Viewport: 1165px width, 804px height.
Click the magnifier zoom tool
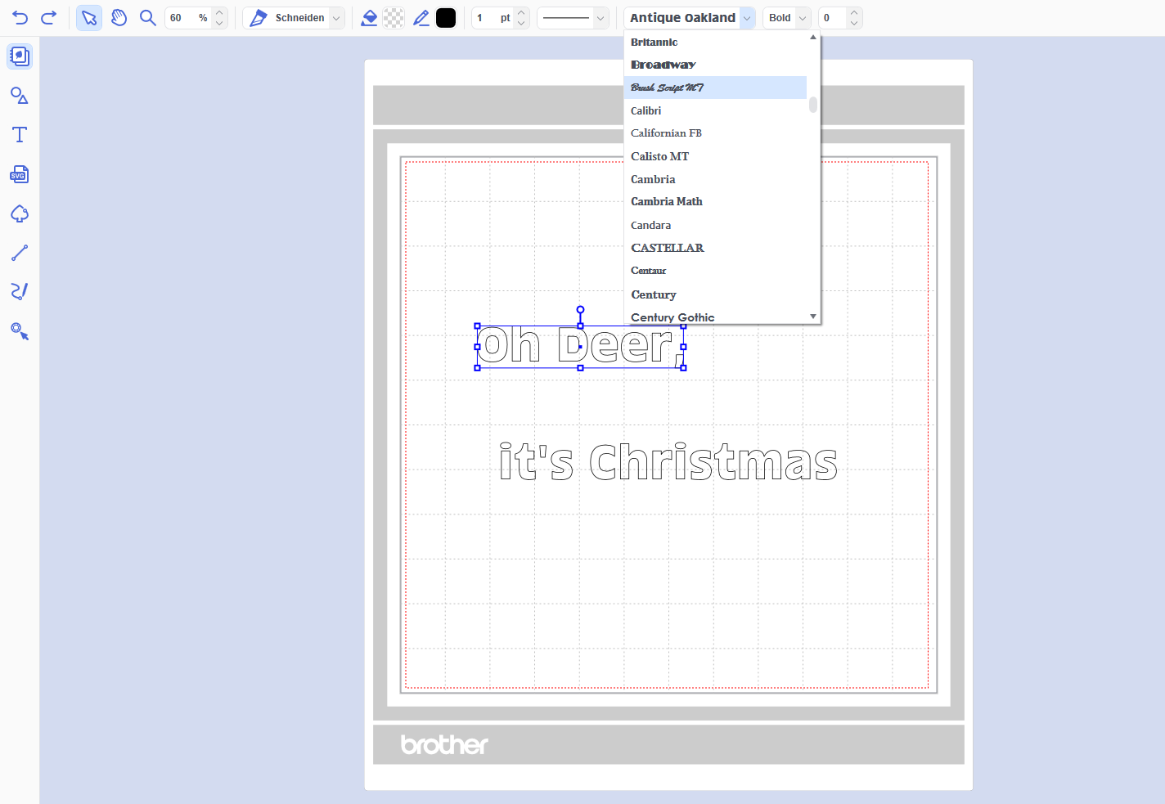147,18
